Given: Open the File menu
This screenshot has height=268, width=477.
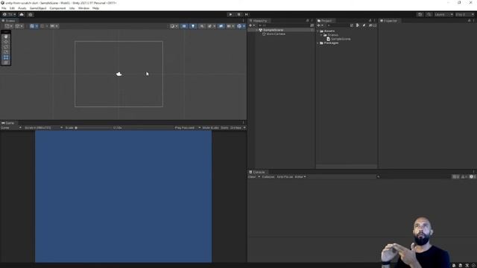Looking at the screenshot, I should coord(4,8).
